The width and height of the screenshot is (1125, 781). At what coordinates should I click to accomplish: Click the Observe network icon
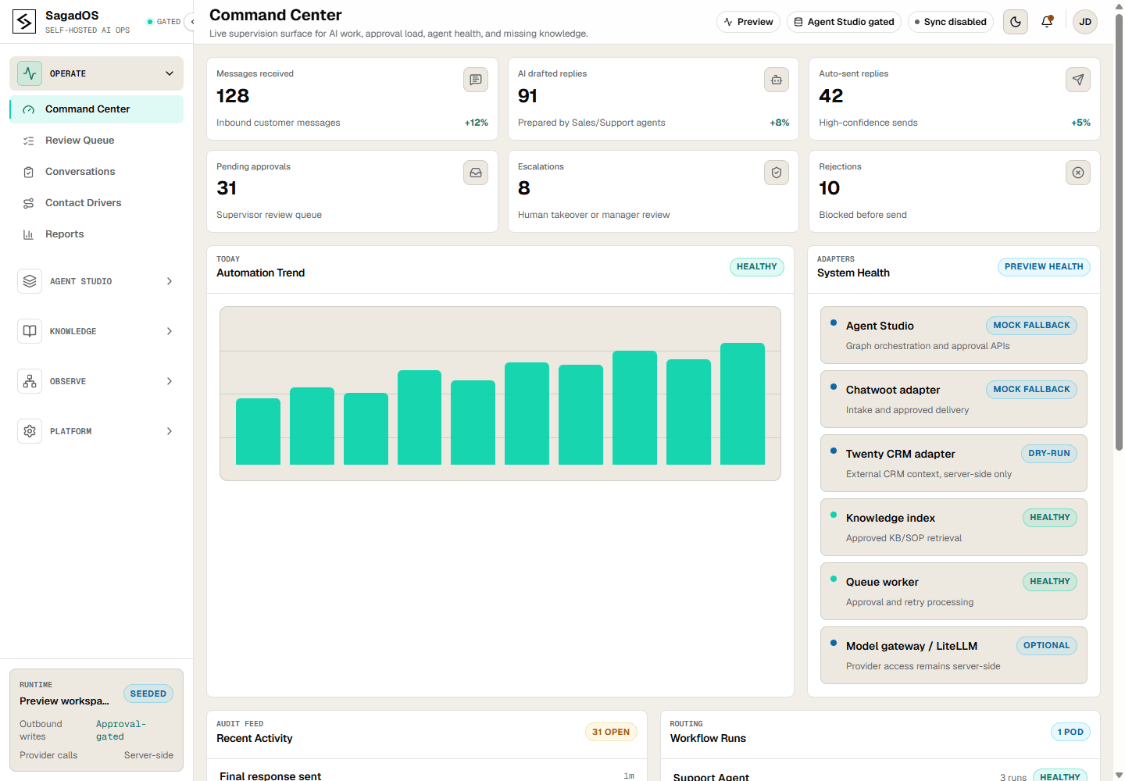30,381
